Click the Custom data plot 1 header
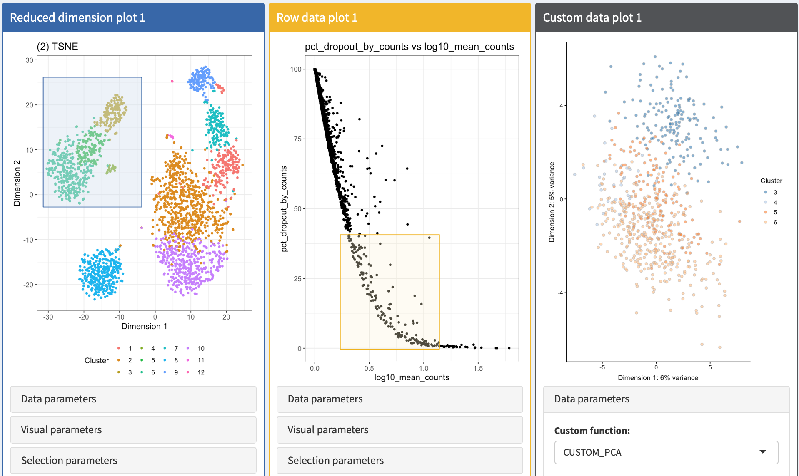 click(x=666, y=17)
